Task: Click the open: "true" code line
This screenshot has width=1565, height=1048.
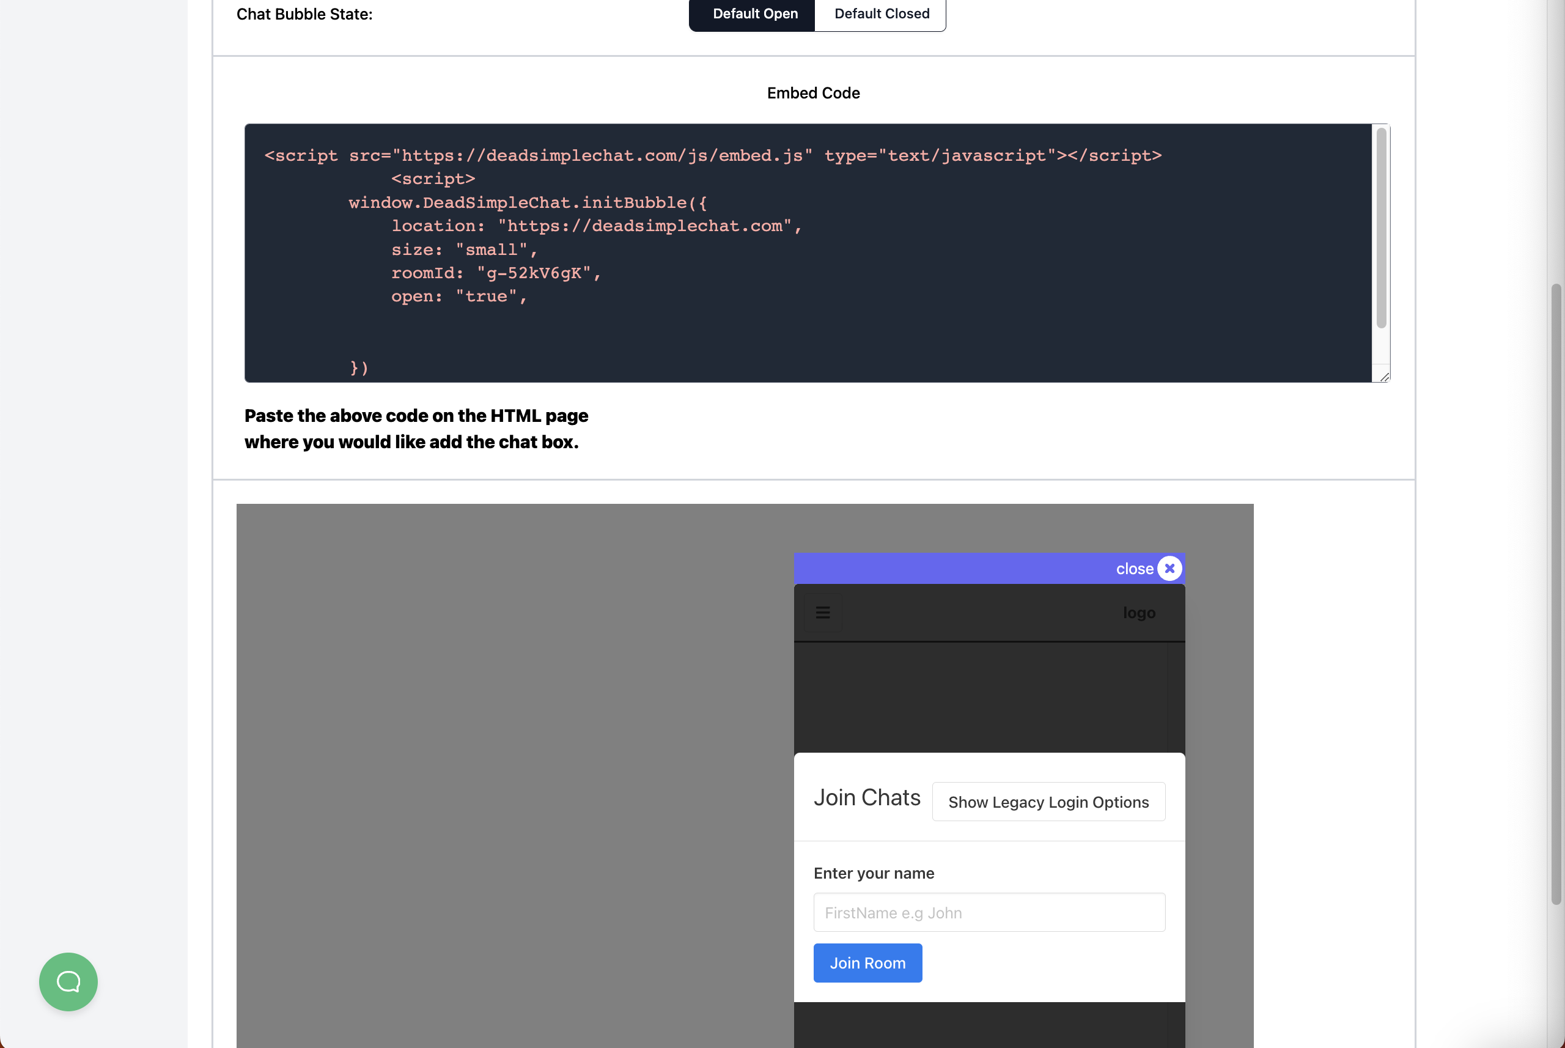Action: pyautogui.click(x=459, y=296)
